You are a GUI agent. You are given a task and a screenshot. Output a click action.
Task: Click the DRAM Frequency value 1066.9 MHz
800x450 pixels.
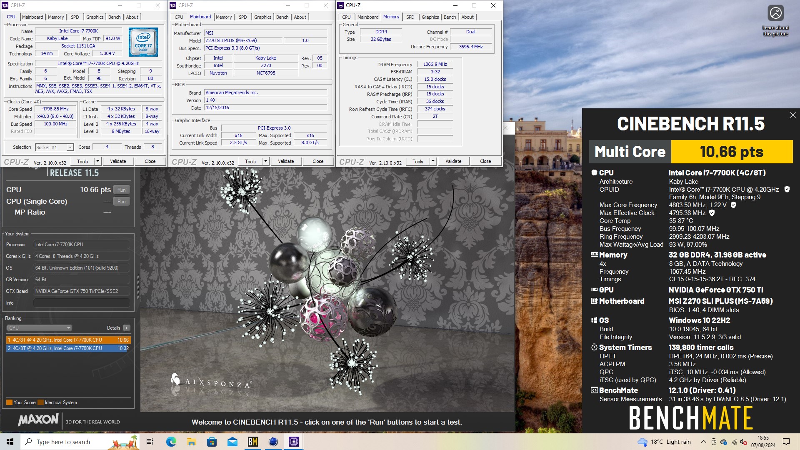pos(435,65)
